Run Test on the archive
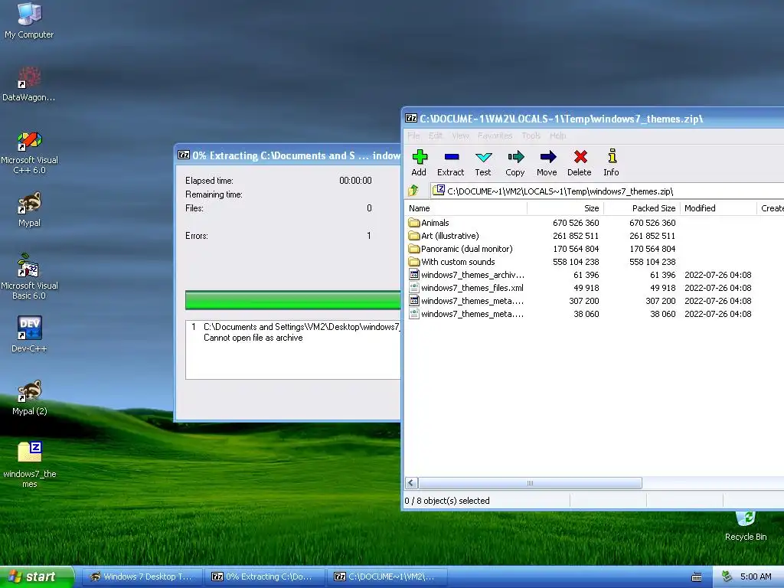The image size is (784, 588). pos(483,162)
